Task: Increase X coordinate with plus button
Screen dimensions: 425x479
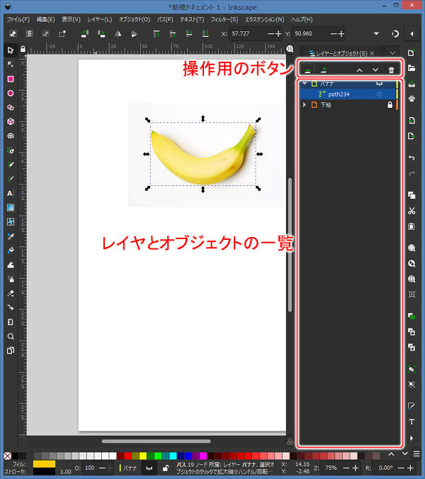Action: pos(278,33)
